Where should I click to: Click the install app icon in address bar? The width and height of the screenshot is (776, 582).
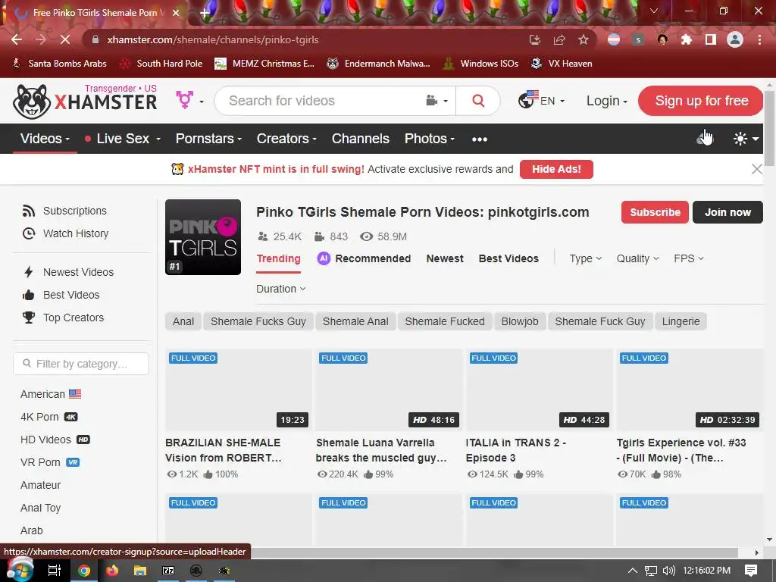pyautogui.click(x=534, y=39)
